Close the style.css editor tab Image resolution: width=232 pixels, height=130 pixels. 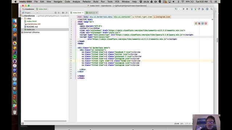[x=97, y=13]
